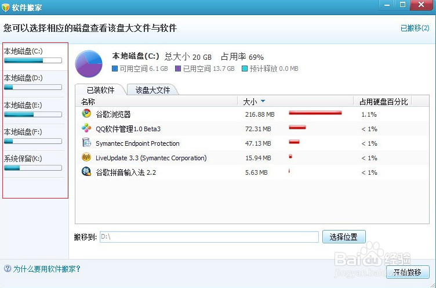Select the Symantec Endpoint Protection row name
This screenshot has height=288, width=436.
point(137,143)
